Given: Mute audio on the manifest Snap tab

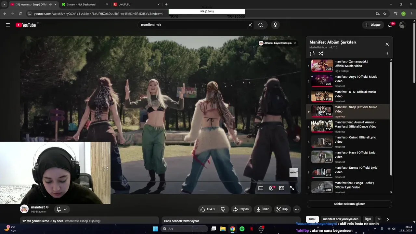Looking at the screenshot, I should (50, 4).
